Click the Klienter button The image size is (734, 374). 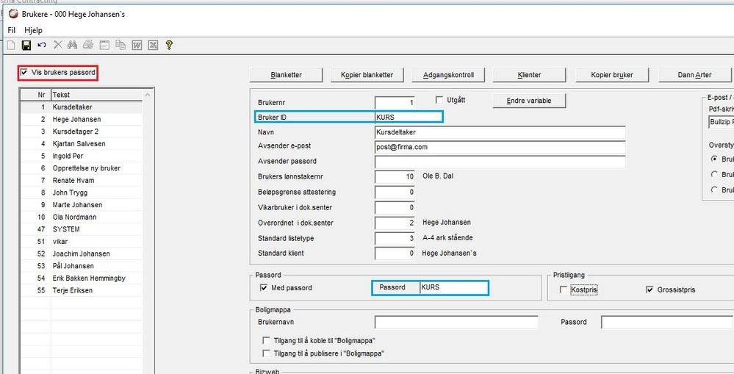530,75
